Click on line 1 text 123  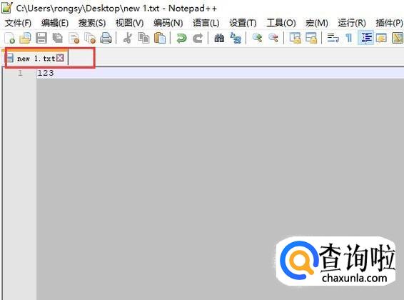point(46,73)
